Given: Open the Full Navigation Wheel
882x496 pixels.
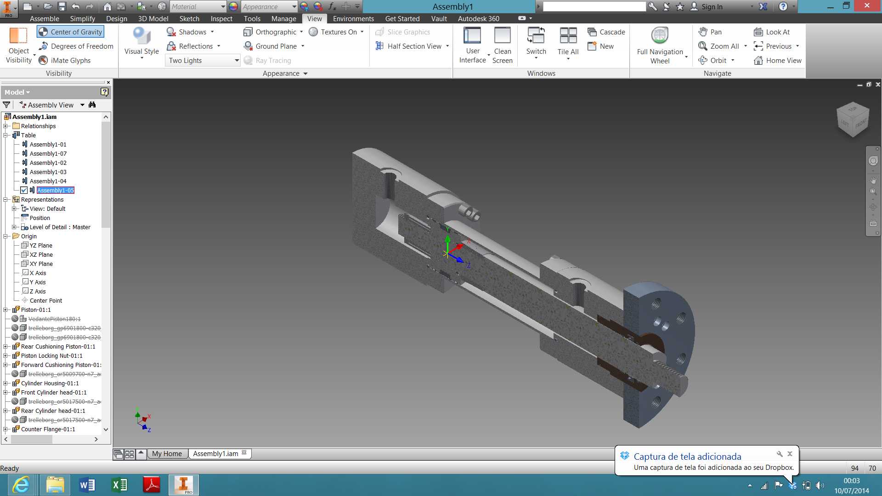Looking at the screenshot, I should coord(660,45).
